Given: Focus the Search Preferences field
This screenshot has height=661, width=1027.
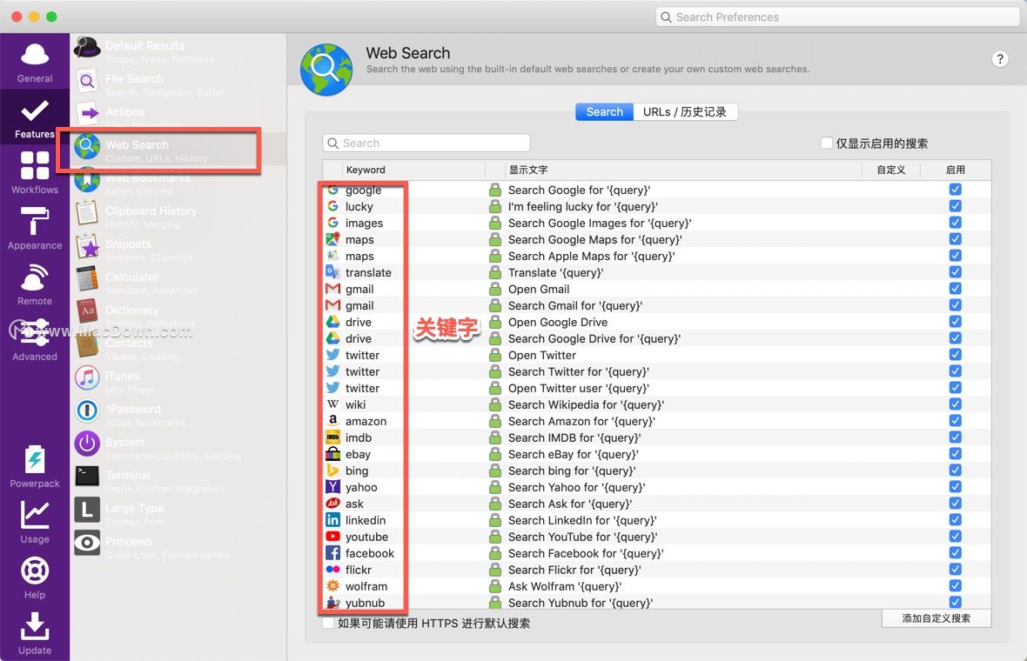Looking at the screenshot, I should pos(837,17).
